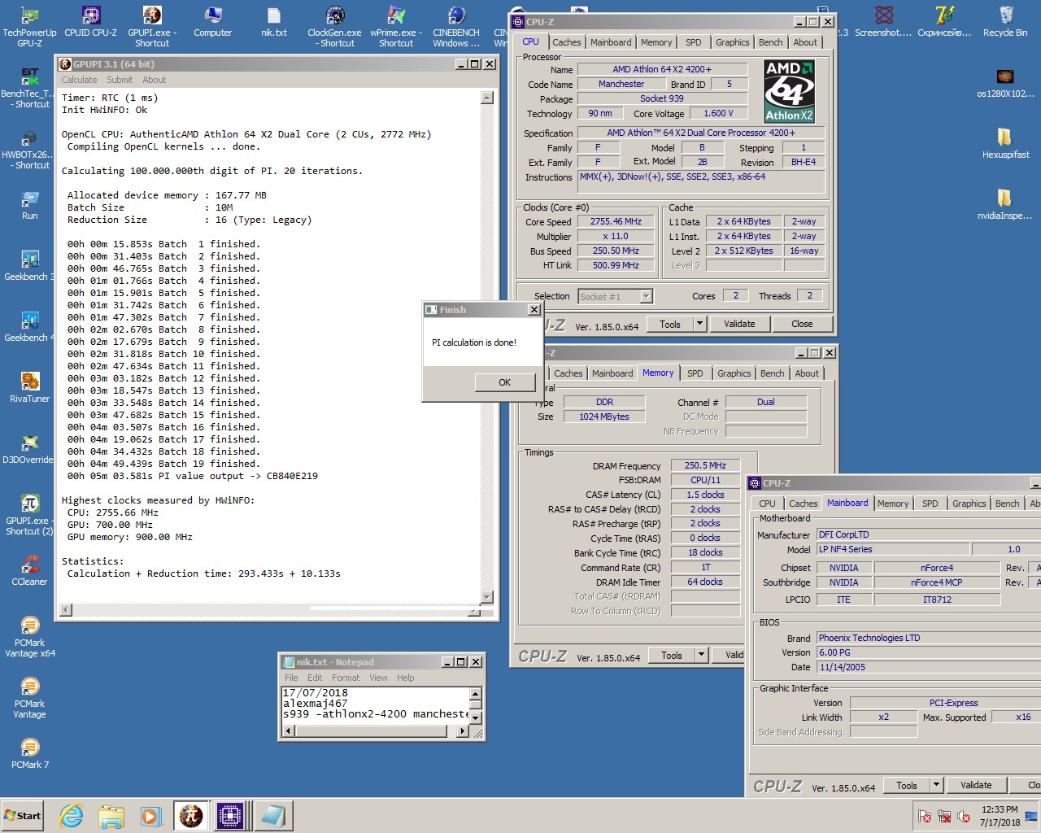The width and height of the screenshot is (1041, 833).
Task: Launch Geekbench 4 desktop icon
Action: 29,327
